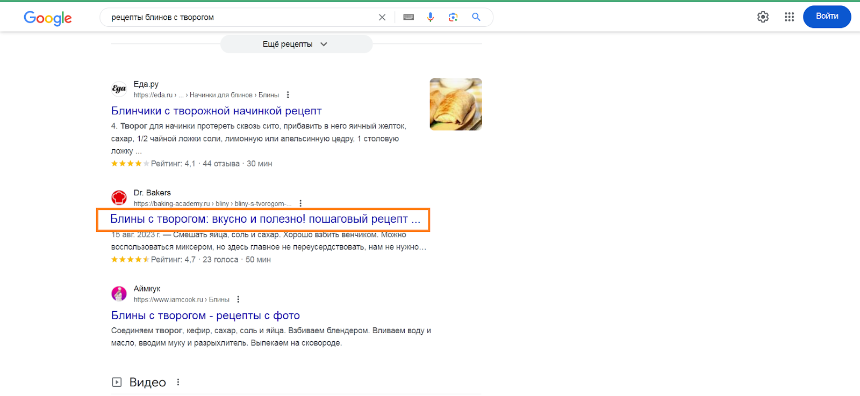
Task: Click the magnifying glass search button
Action: [x=476, y=17]
